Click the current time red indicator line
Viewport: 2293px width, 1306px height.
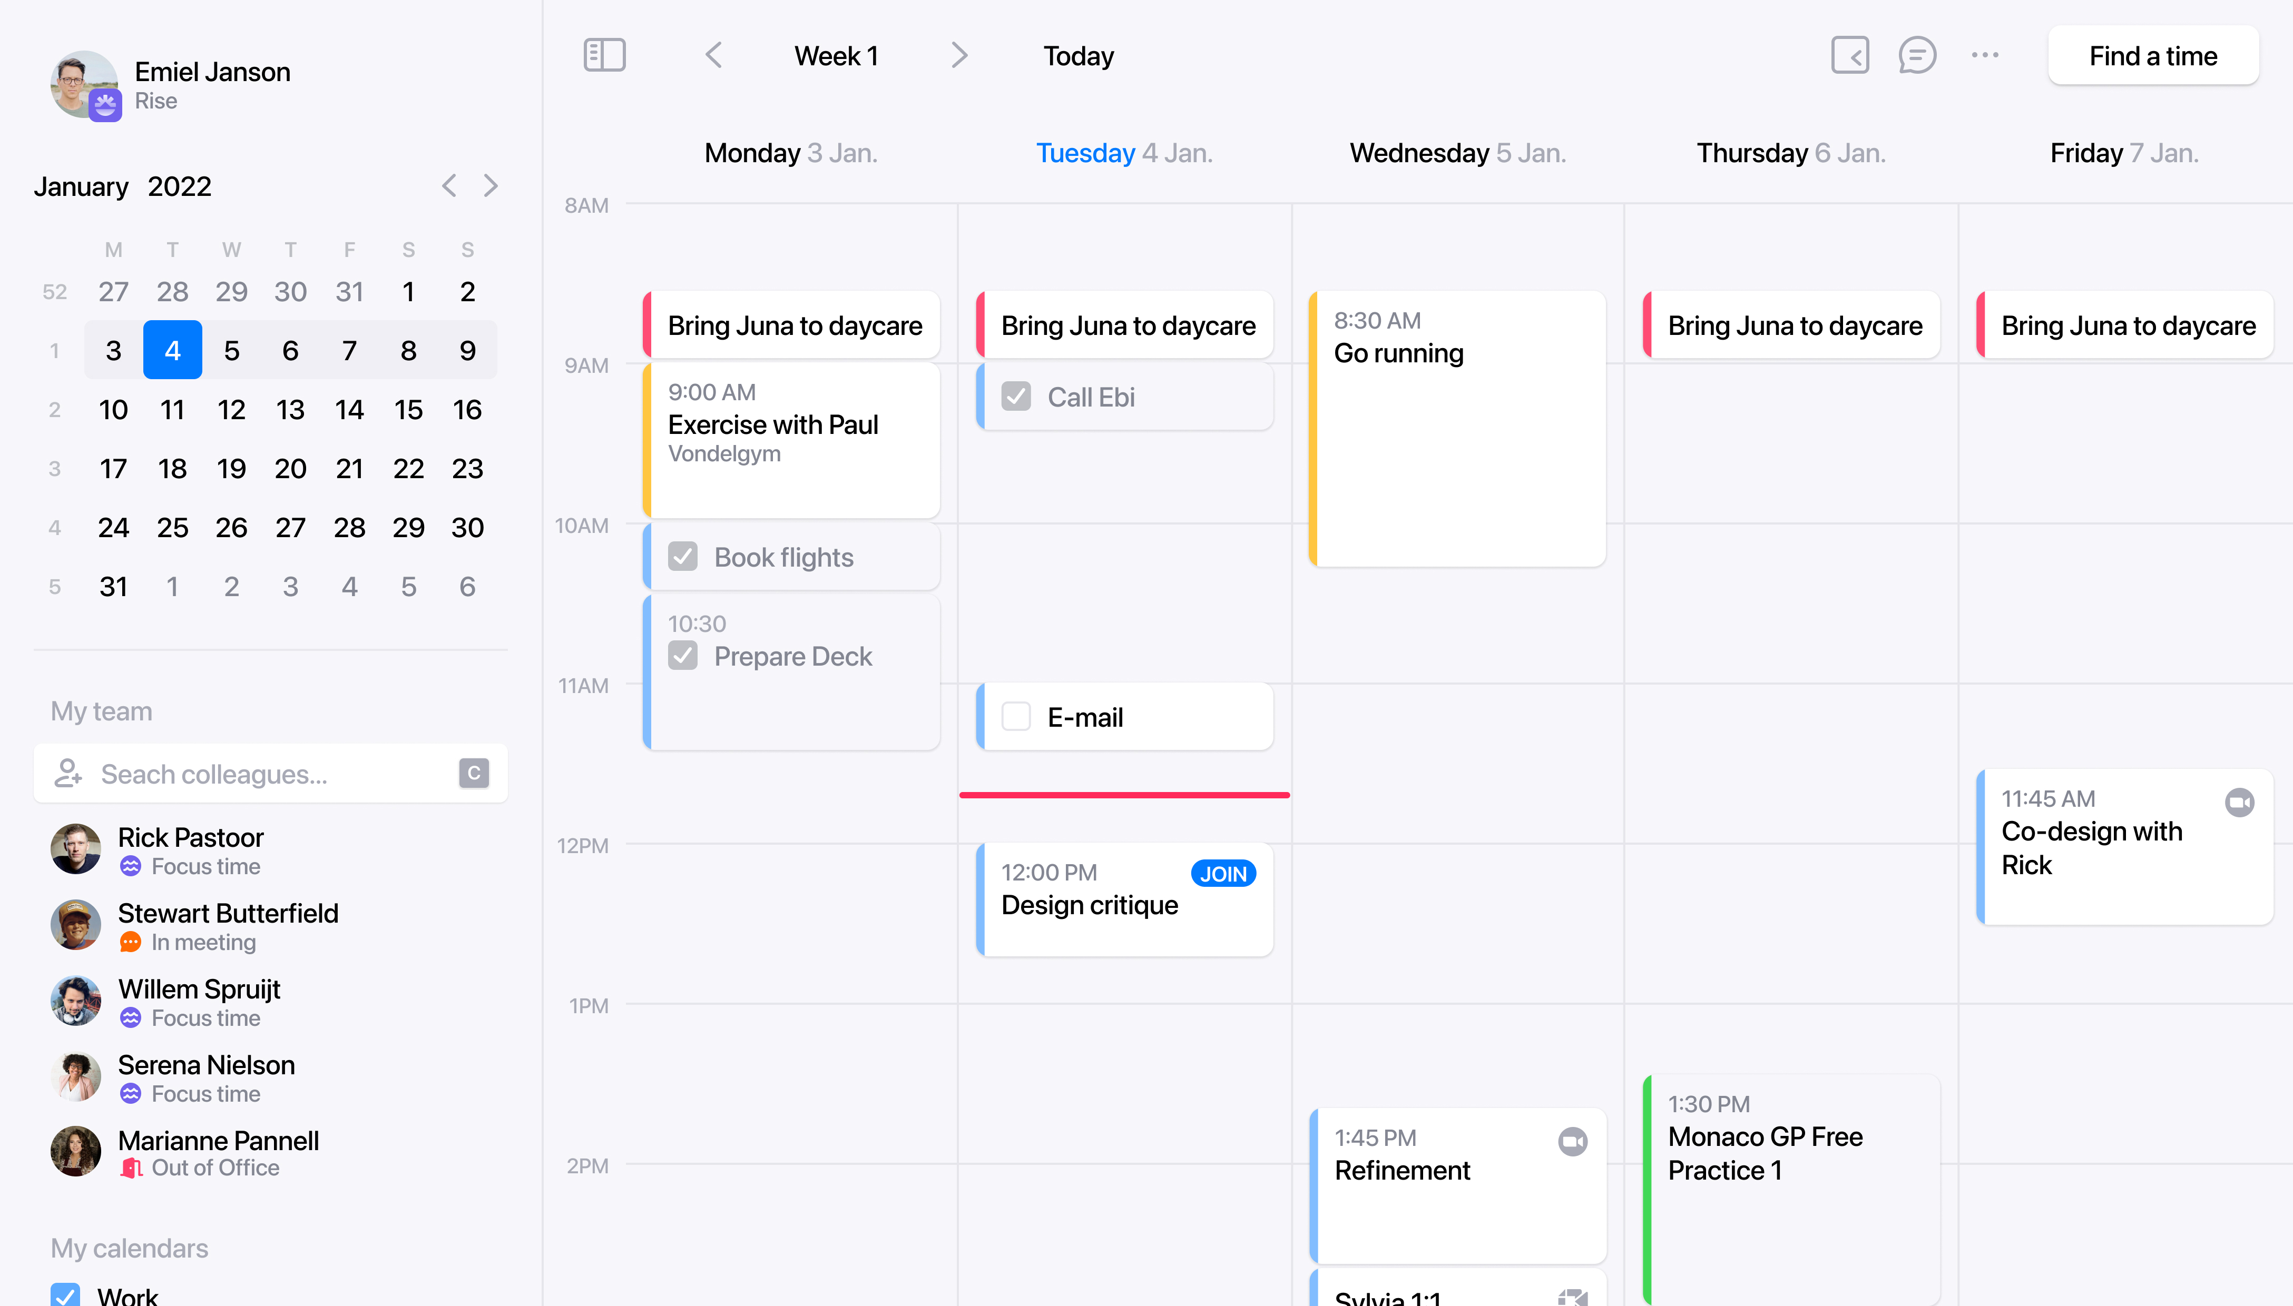(x=1124, y=795)
